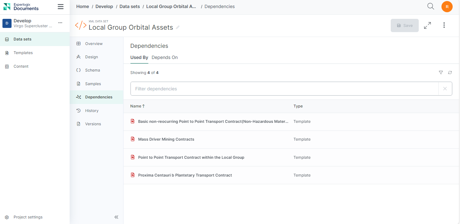Viewport: 460px width, 224px height.
Task: Open the dependencies filter funnel icon
Action: 441,73
